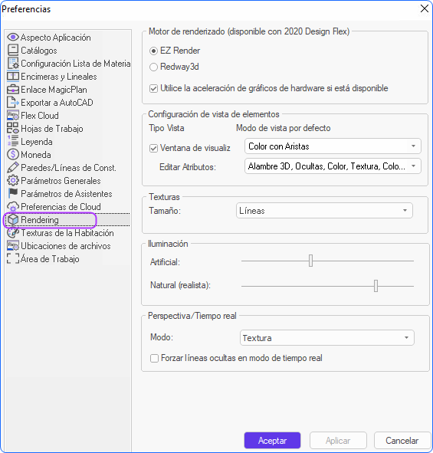Click the Aceptar button
Screen dimensions: 433x453
pos(272,440)
